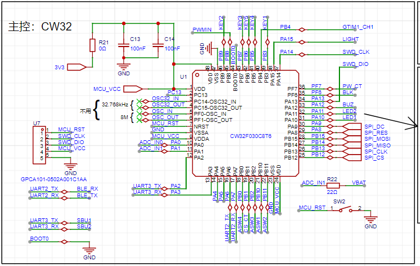Click the LIGHT net label
The height and width of the screenshot is (266, 420).
(351, 39)
